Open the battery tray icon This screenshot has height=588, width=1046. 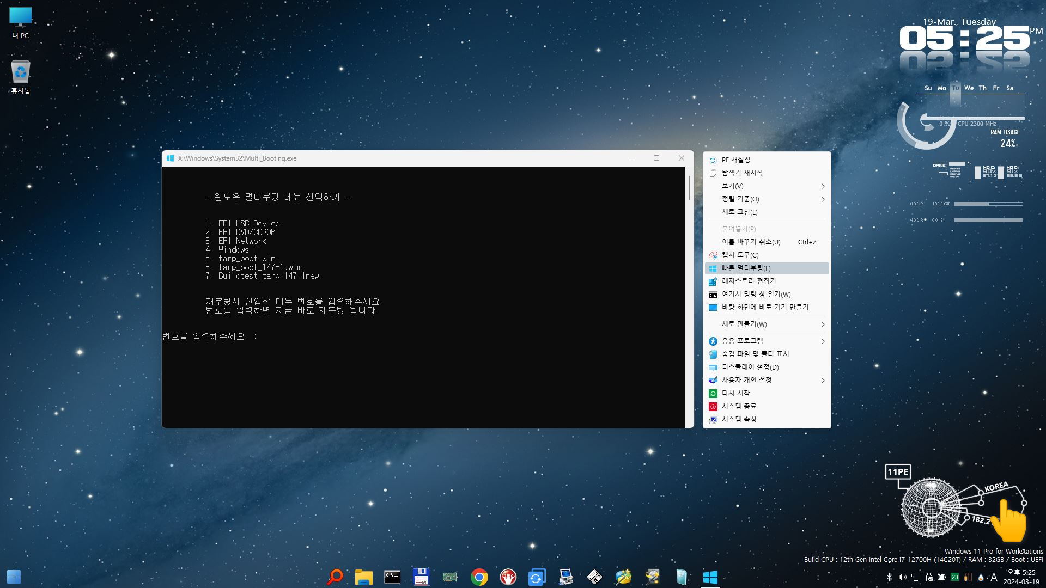tap(941, 577)
